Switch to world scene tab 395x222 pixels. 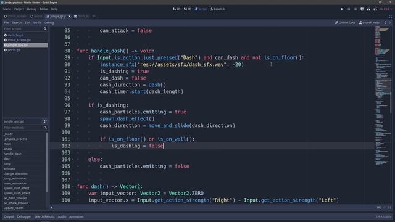coord(36,16)
